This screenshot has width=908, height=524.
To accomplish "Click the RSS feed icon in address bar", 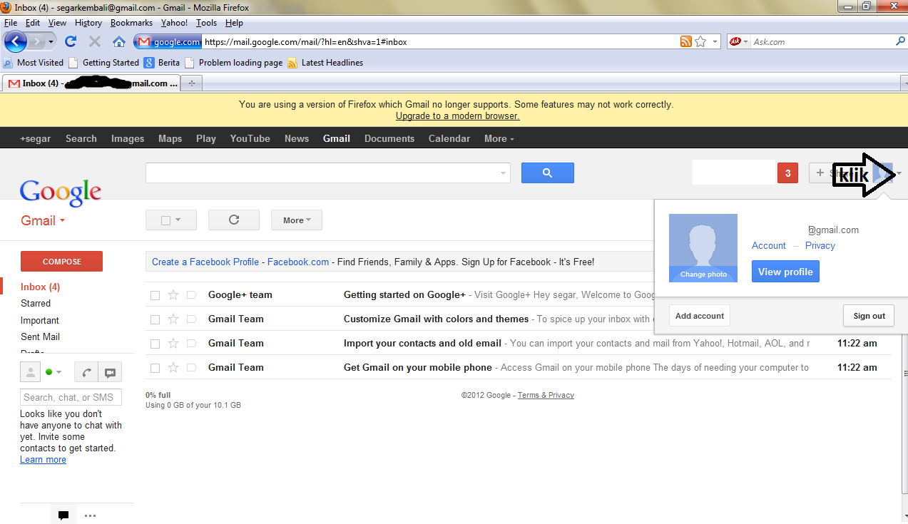I will [x=686, y=42].
